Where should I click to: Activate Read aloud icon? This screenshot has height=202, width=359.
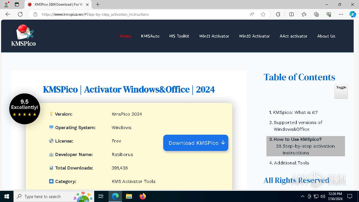click(x=252, y=14)
